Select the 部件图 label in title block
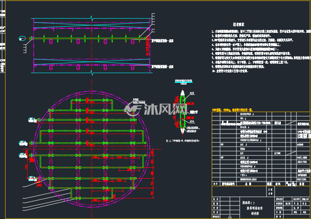Screen dimensions: 311x219 coord(255,214)
